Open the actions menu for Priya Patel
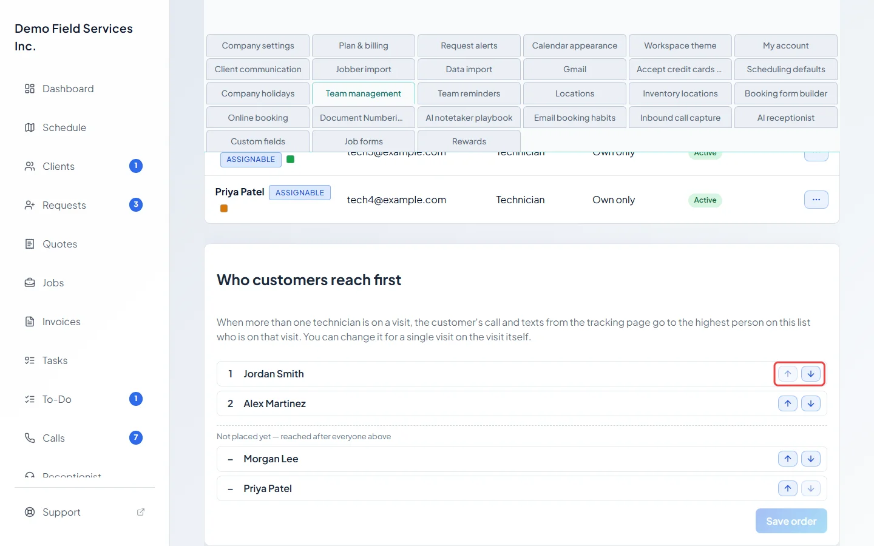The height and width of the screenshot is (546, 874). (816, 200)
